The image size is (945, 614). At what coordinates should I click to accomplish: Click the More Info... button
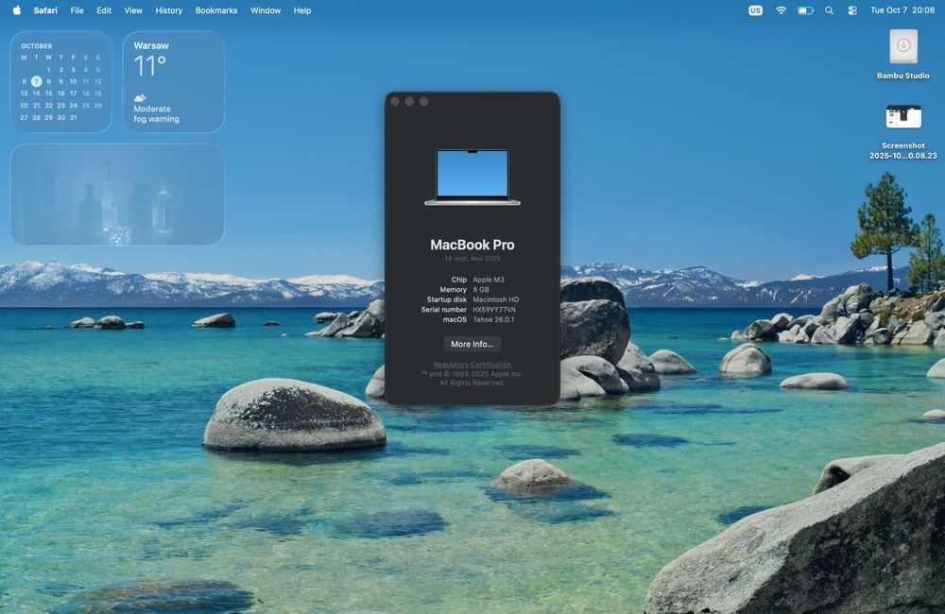[472, 344]
